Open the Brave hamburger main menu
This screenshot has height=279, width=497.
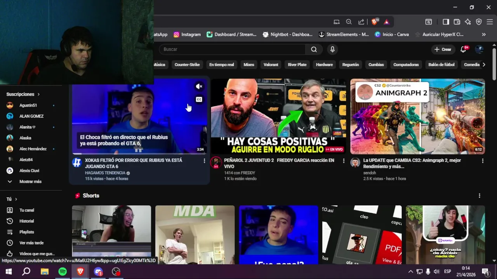490,22
